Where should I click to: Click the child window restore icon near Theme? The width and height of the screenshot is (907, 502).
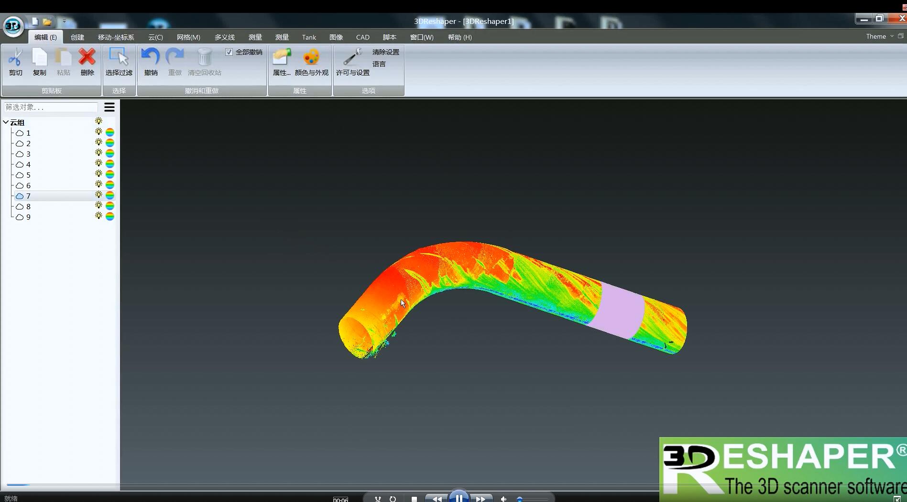coord(901,36)
